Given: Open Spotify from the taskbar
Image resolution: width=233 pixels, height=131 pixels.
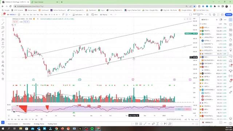Looking at the screenshot, I should tap(92, 128).
